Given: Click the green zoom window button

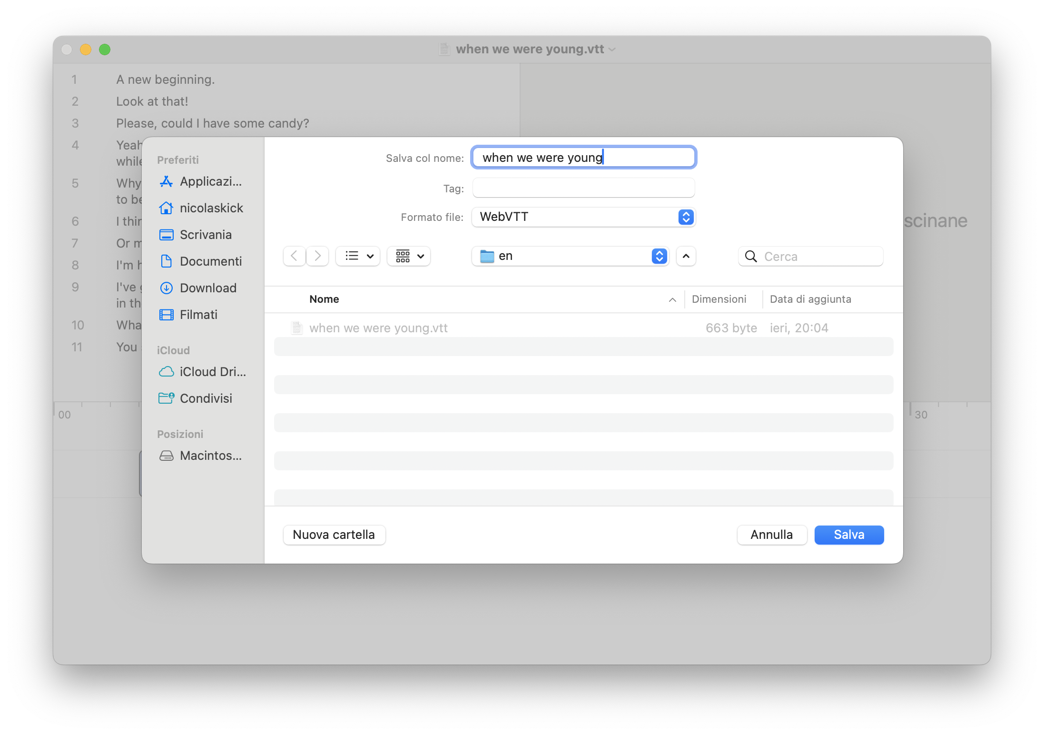Looking at the screenshot, I should (105, 50).
